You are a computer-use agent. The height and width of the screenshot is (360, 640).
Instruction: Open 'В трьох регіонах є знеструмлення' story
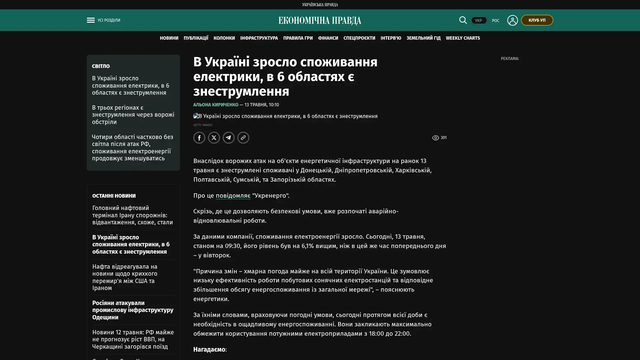[x=133, y=115]
